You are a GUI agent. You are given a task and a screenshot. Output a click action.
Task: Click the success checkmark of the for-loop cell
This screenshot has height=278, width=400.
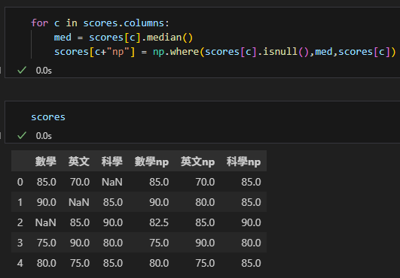22,70
